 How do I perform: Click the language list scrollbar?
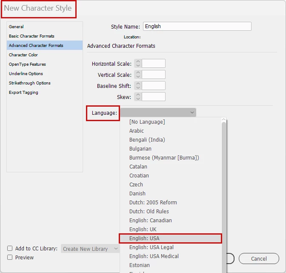click(x=224, y=197)
